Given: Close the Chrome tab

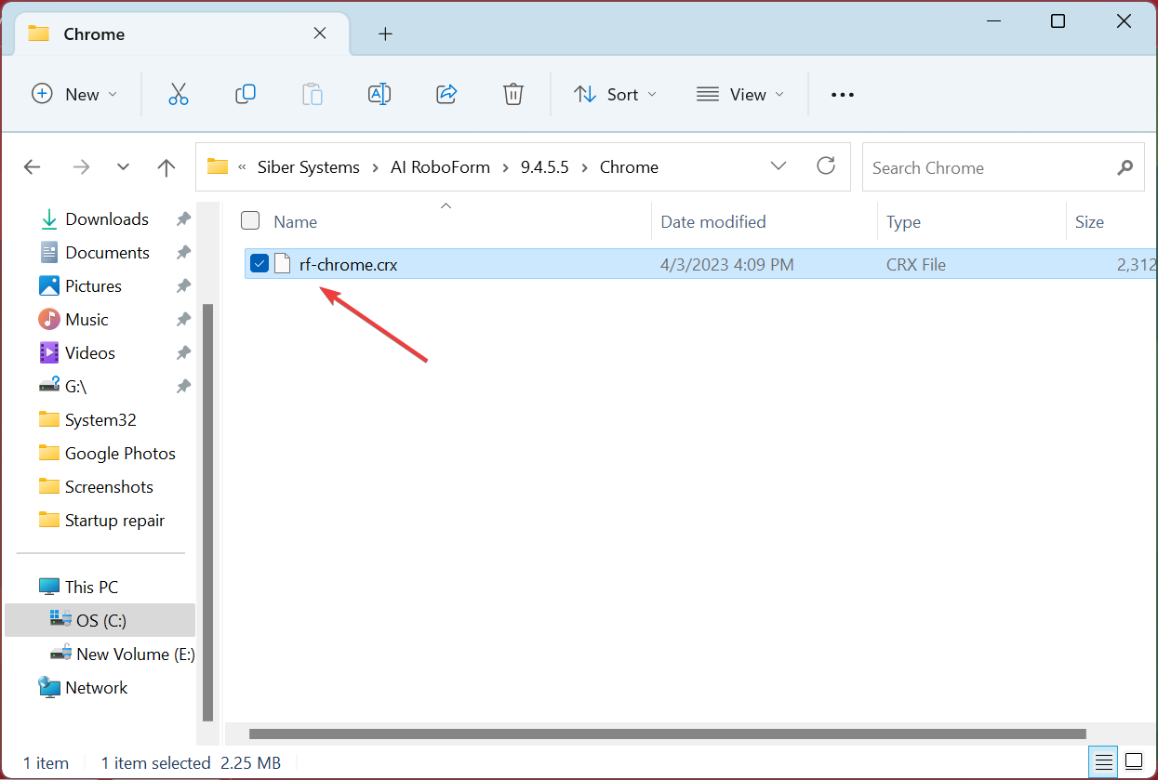Looking at the screenshot, I should 319,33.
